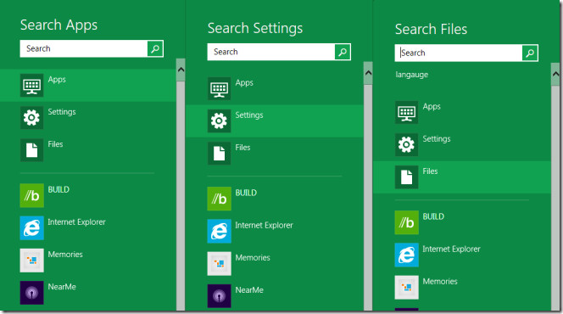
Task: Select Internet Explorer label in Search Files panel
Action: (x=451, y=249)
